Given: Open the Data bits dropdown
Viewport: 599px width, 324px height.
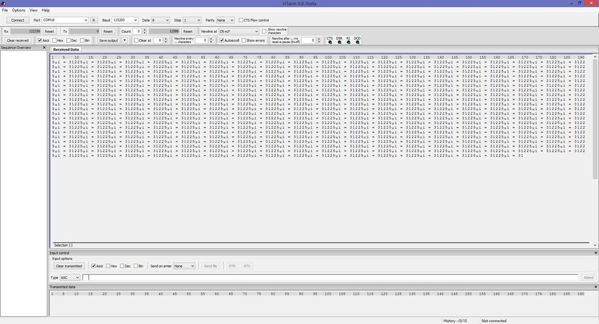Looking at the screenshot, I should tap(161, 20).
